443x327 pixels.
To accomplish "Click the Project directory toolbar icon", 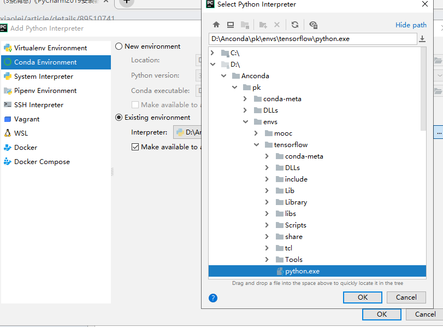I will 245,25.
